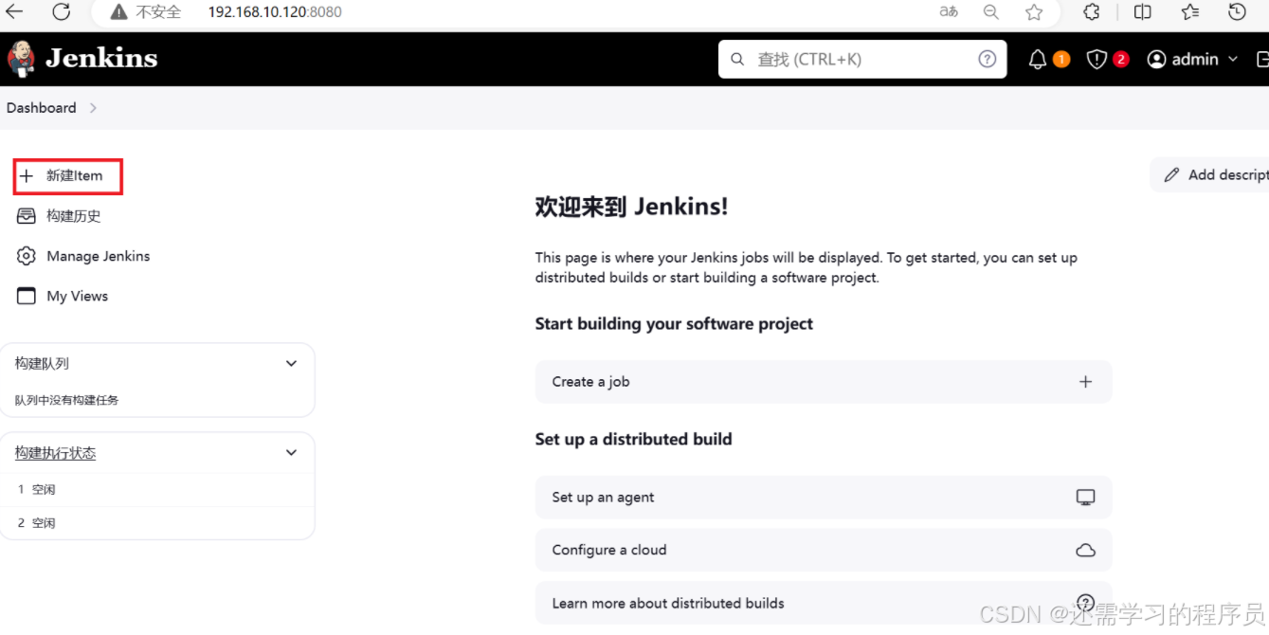Open the 构建执行状态 link
1269x635 pixels.
tap(55, 453)
